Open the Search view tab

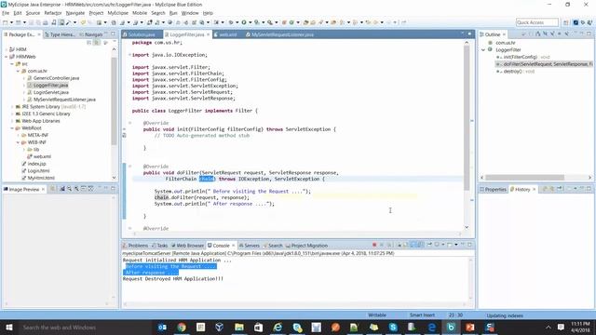[x=273, y=246]
